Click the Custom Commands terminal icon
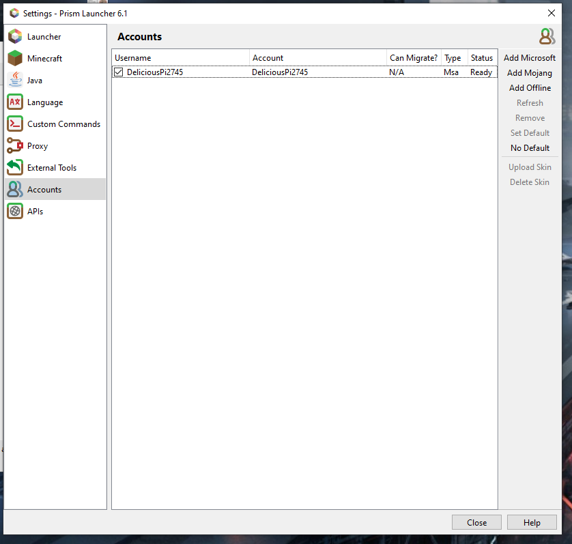 coord(14,124)
